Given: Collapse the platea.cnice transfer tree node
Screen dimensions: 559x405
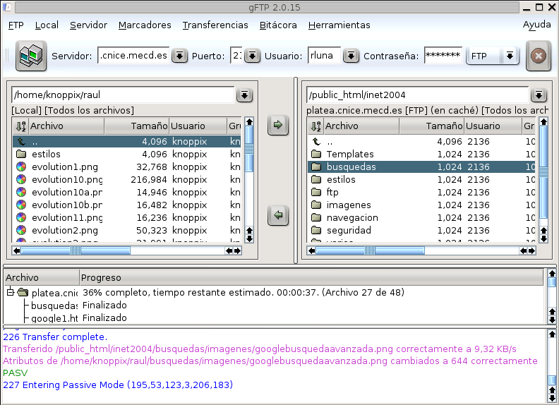Looking at the screenshot, I should pyautogui.click(x=11, y=293).
